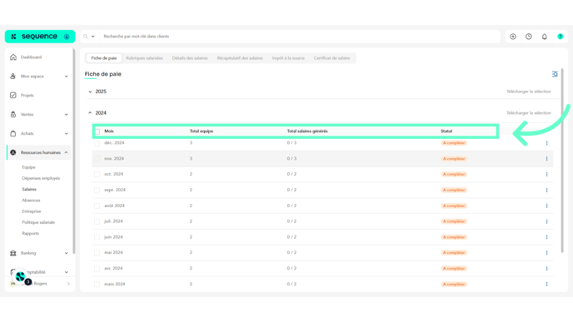The width and height of the screenshot is (573, 322).
Task: Open the three-dot menu for mars 2024
Action: point(546,284)
